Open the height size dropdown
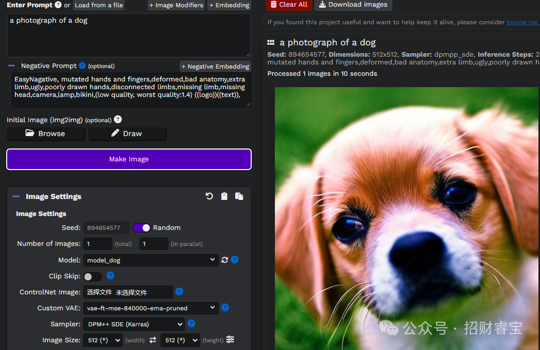Screen dimensions: 540x350 pos(180,340)
